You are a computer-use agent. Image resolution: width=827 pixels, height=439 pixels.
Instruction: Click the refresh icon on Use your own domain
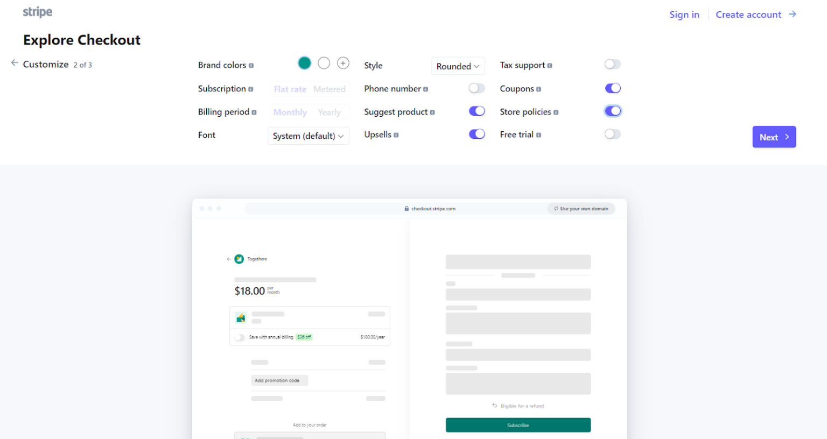555,209
